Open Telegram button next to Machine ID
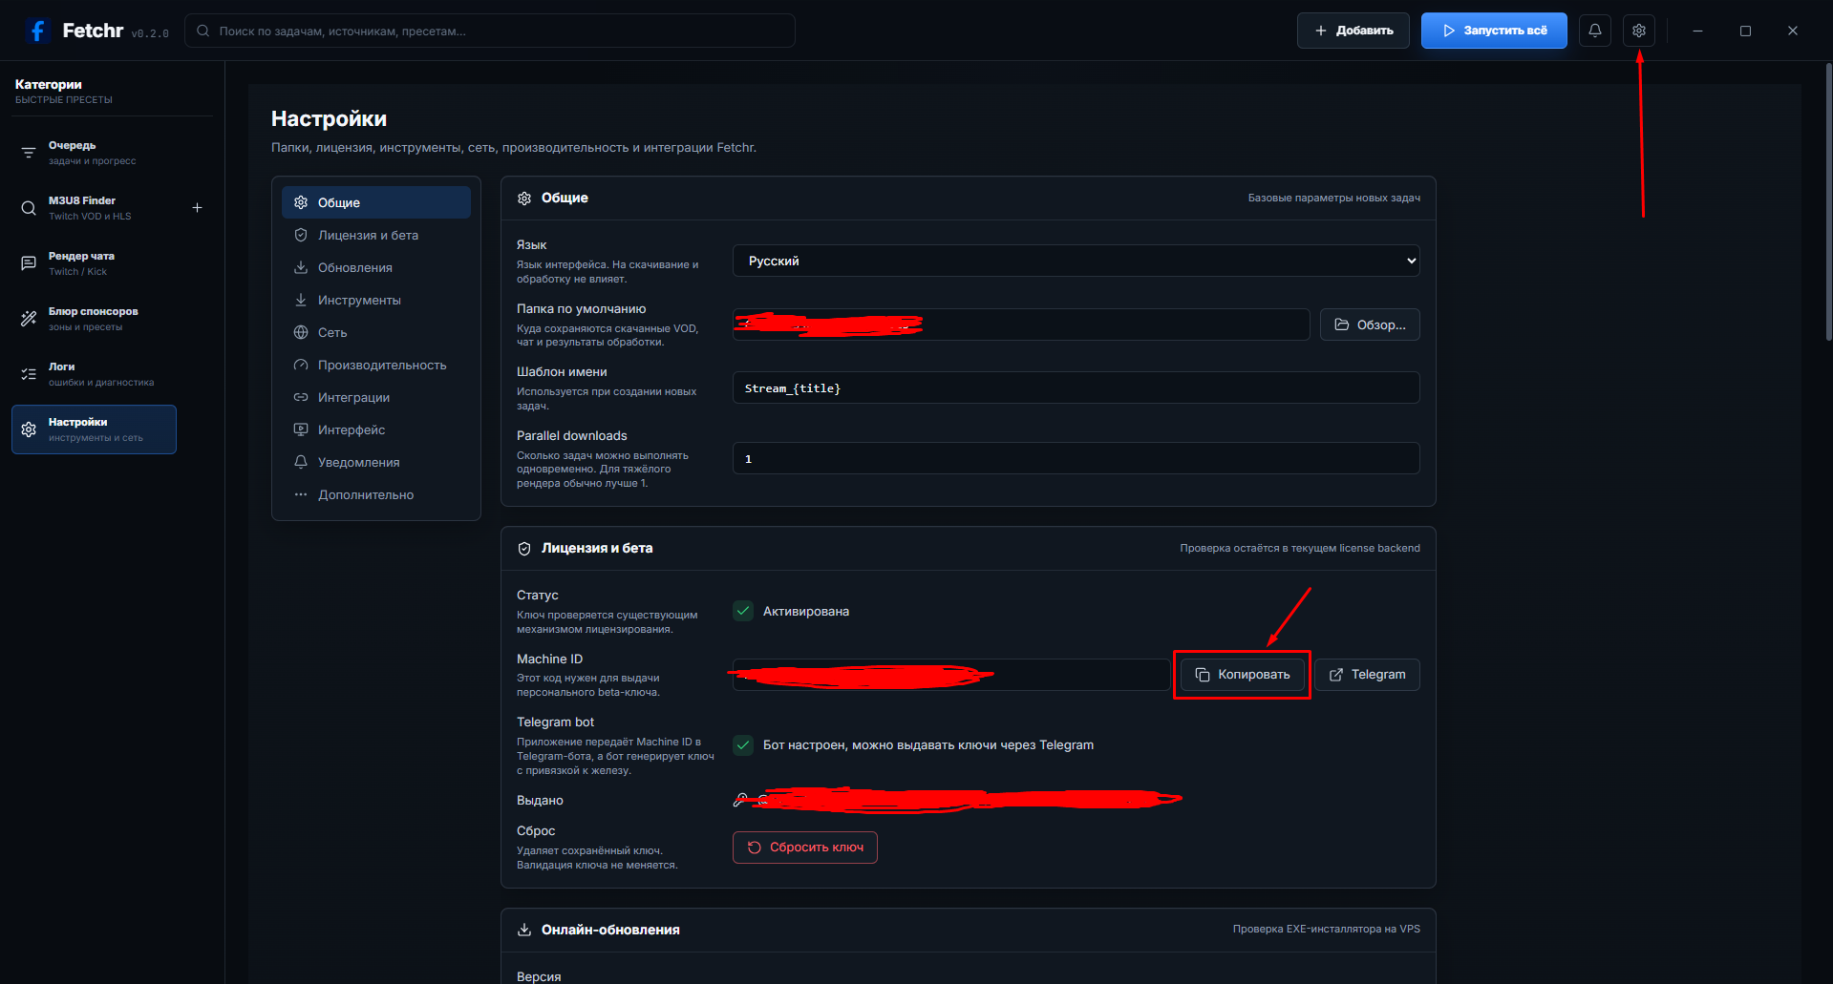The height and width of the screenshot is (984, 1833). (x=1367, y=675)
